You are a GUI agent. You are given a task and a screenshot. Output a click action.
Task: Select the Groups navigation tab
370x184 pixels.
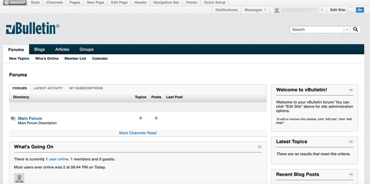point(86,49)
